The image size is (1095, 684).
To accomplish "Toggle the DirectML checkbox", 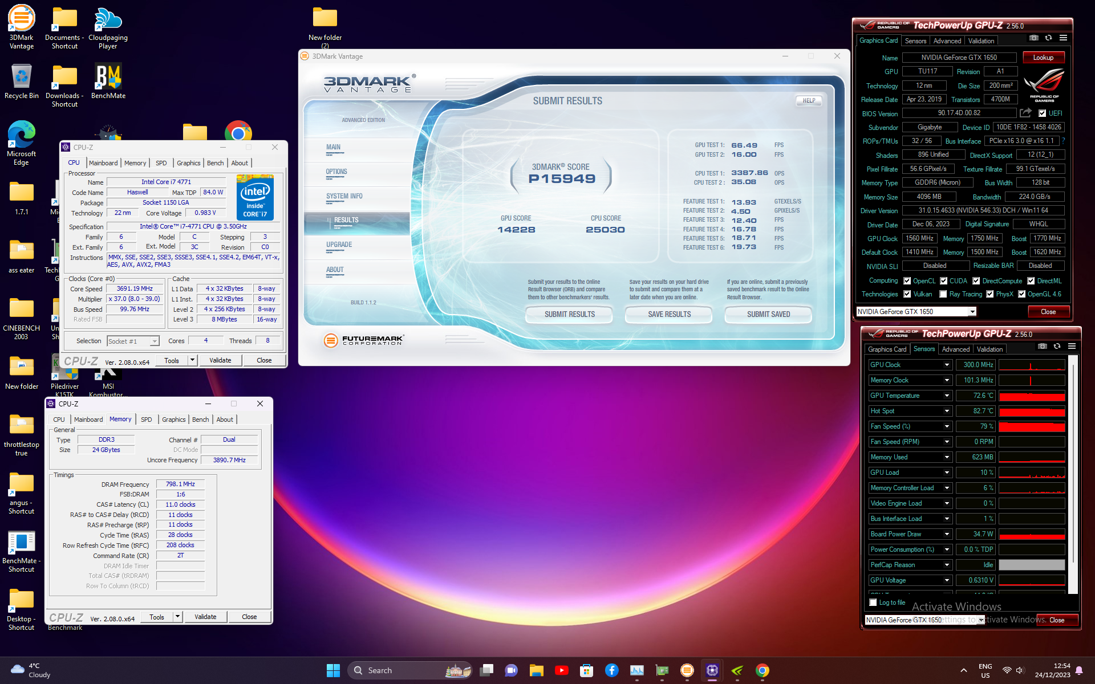I will [x=1031, y=281].
